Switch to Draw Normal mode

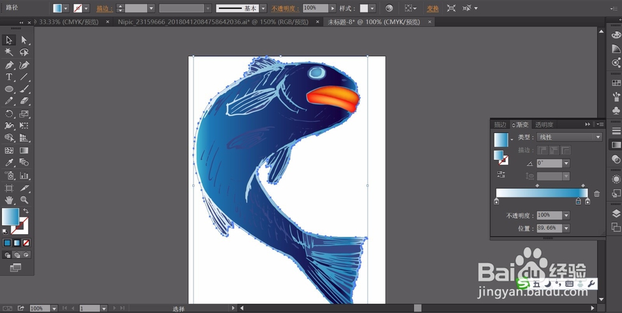point(7,255)
